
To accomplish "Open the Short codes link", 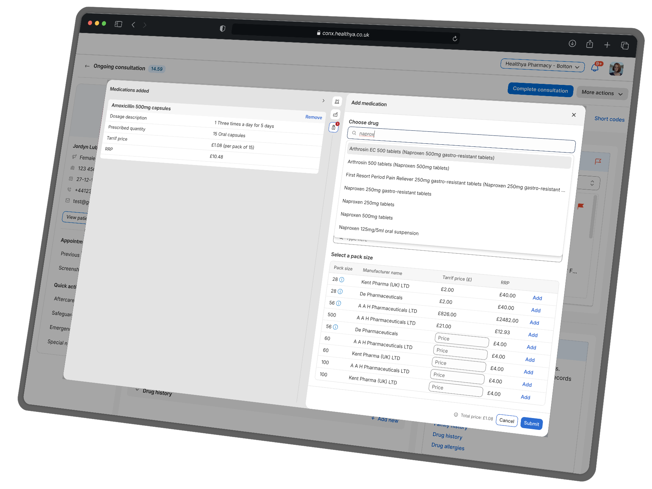I will tap(609, 119).
